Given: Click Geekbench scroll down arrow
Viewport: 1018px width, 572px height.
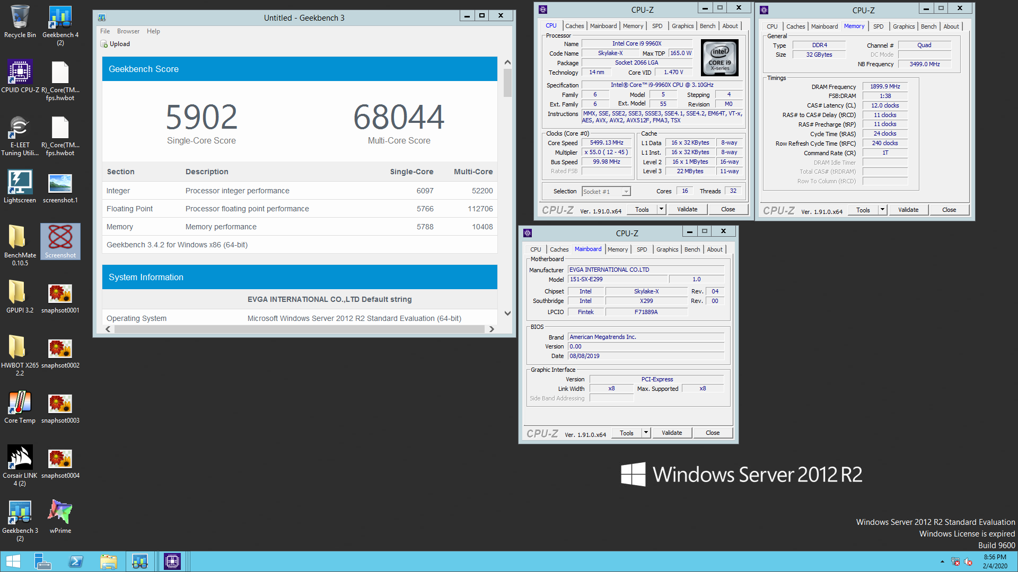Looking at the screenshot, I should (x=507, y=313).
